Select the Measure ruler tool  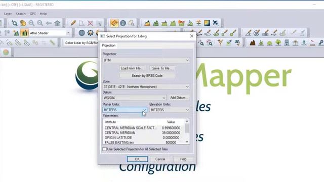[x=114, y=23]
